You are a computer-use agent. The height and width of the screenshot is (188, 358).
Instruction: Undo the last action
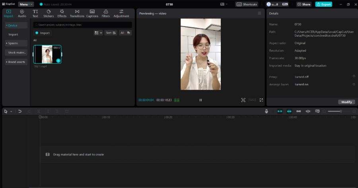pyautogui.click(x=20, y=112)
